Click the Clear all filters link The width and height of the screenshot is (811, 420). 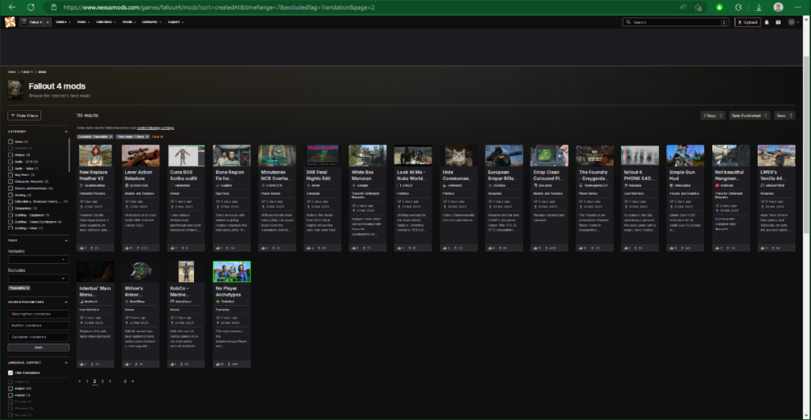point(158,136)
